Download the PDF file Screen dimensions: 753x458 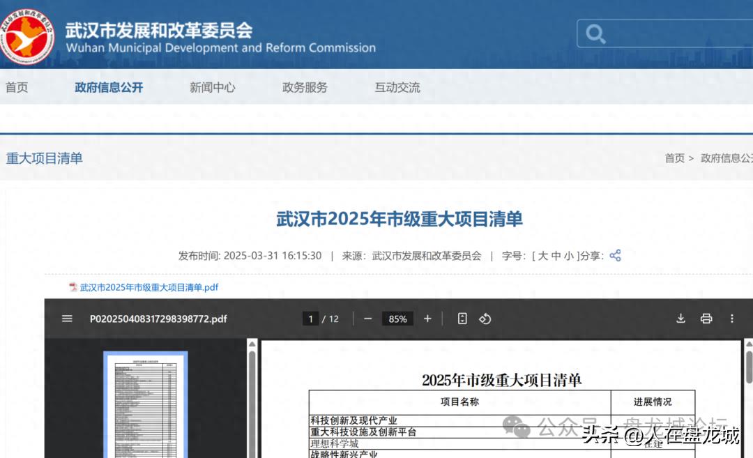[680, 319]
